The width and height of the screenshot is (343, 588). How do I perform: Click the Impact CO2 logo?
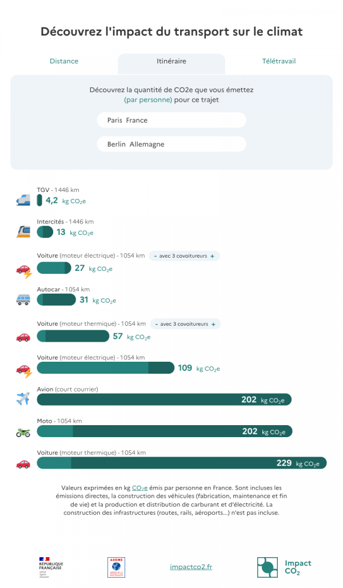point(284,567)
